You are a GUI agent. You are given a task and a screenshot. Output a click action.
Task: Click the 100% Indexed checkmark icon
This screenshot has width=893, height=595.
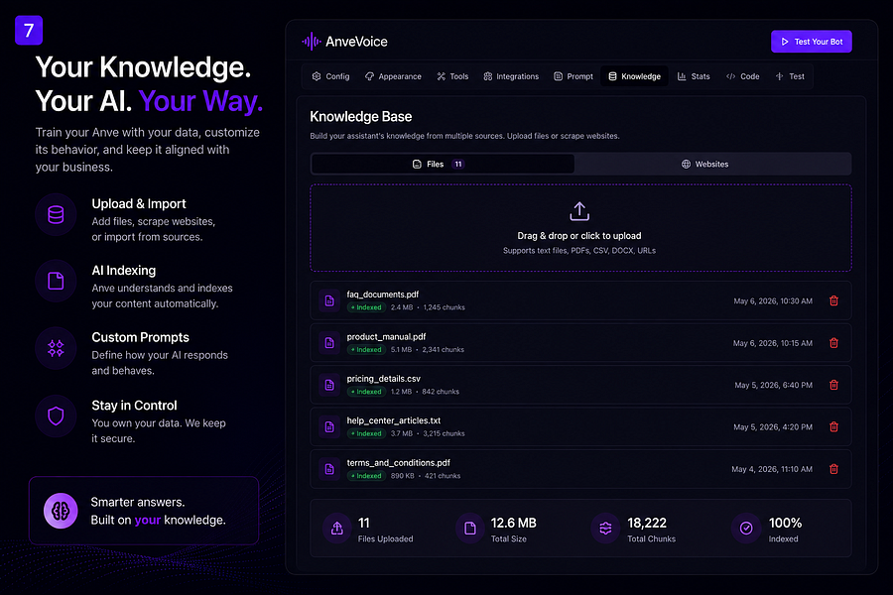point(746,529)
